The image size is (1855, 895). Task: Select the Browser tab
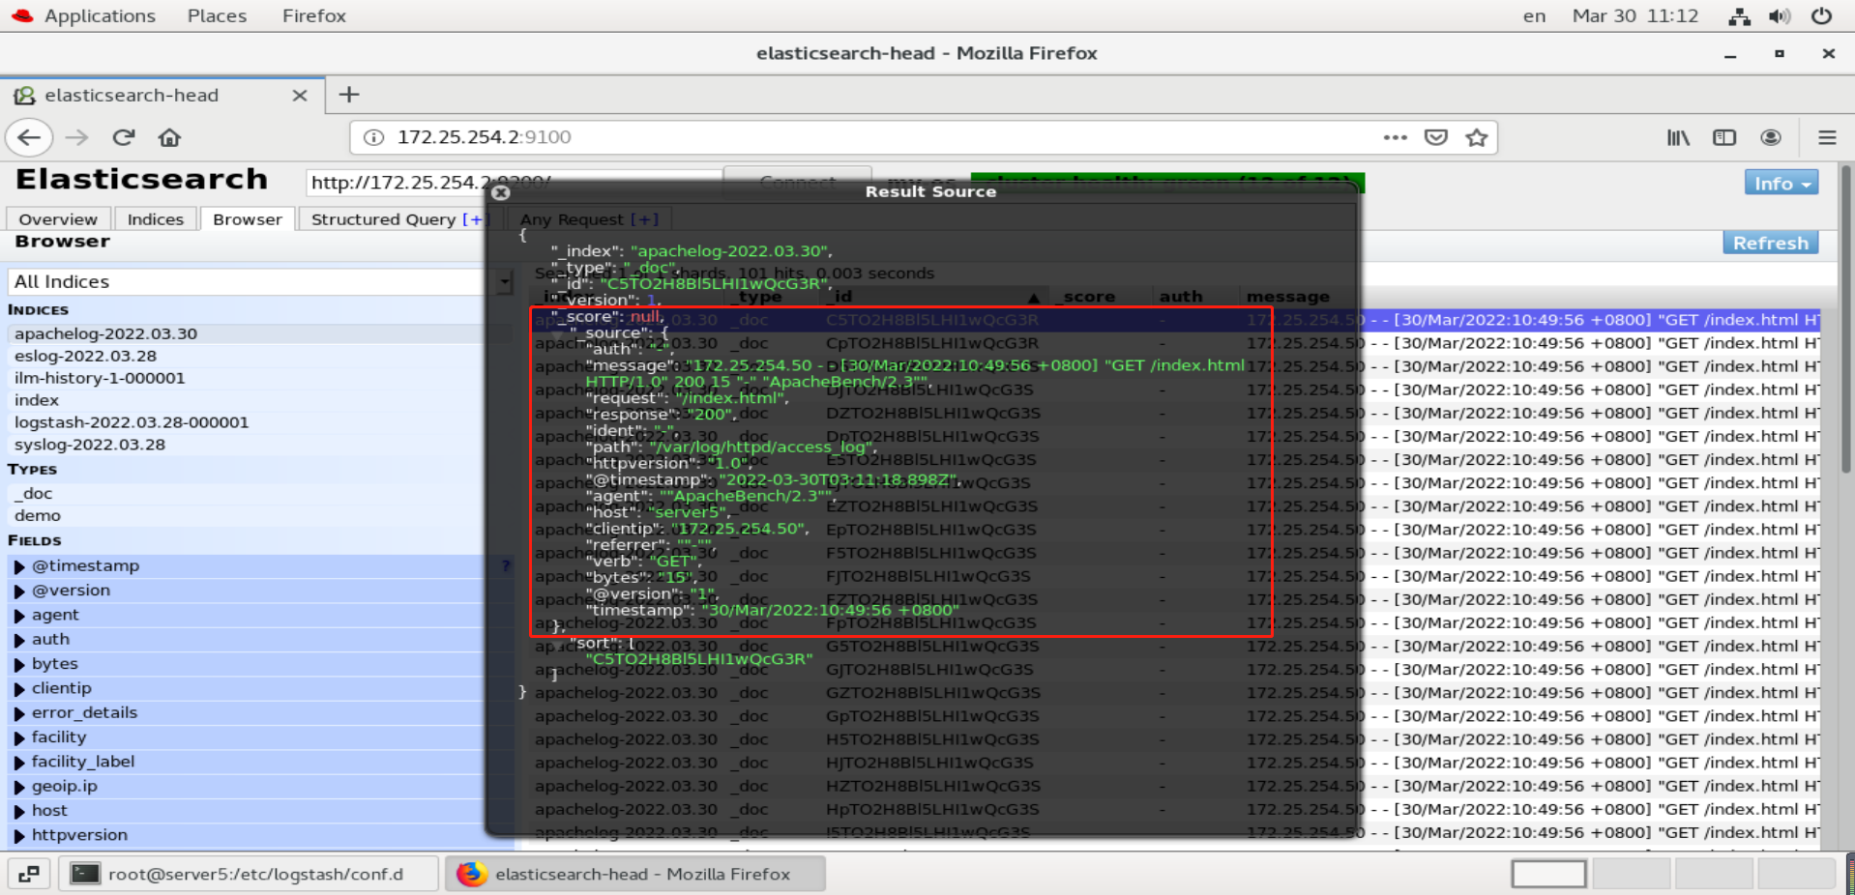pos(248,219)
